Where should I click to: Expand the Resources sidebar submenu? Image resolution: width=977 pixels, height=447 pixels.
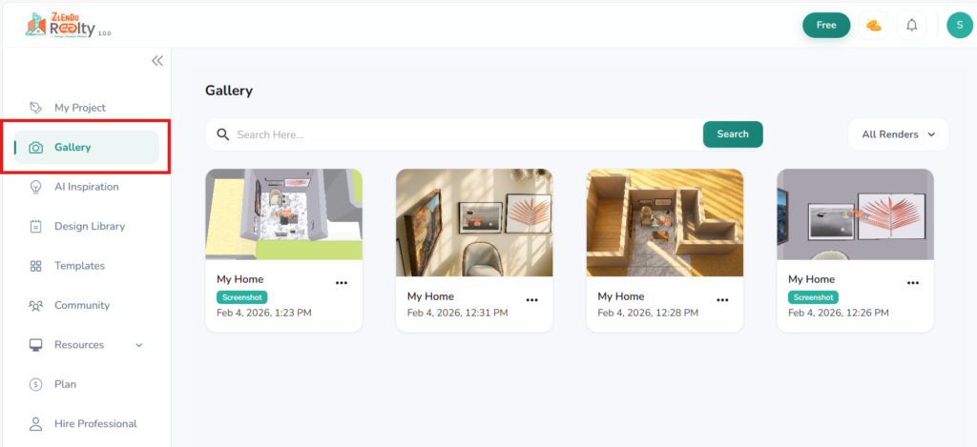[x=138, y=345]
